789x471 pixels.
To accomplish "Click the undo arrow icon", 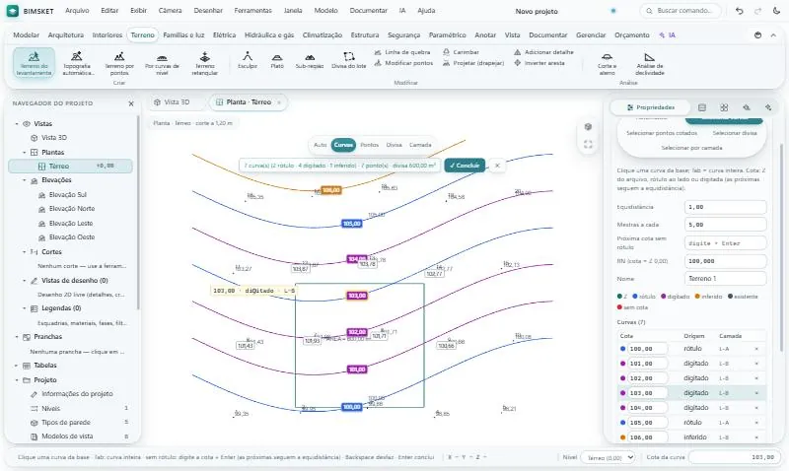I will (739, 11).
